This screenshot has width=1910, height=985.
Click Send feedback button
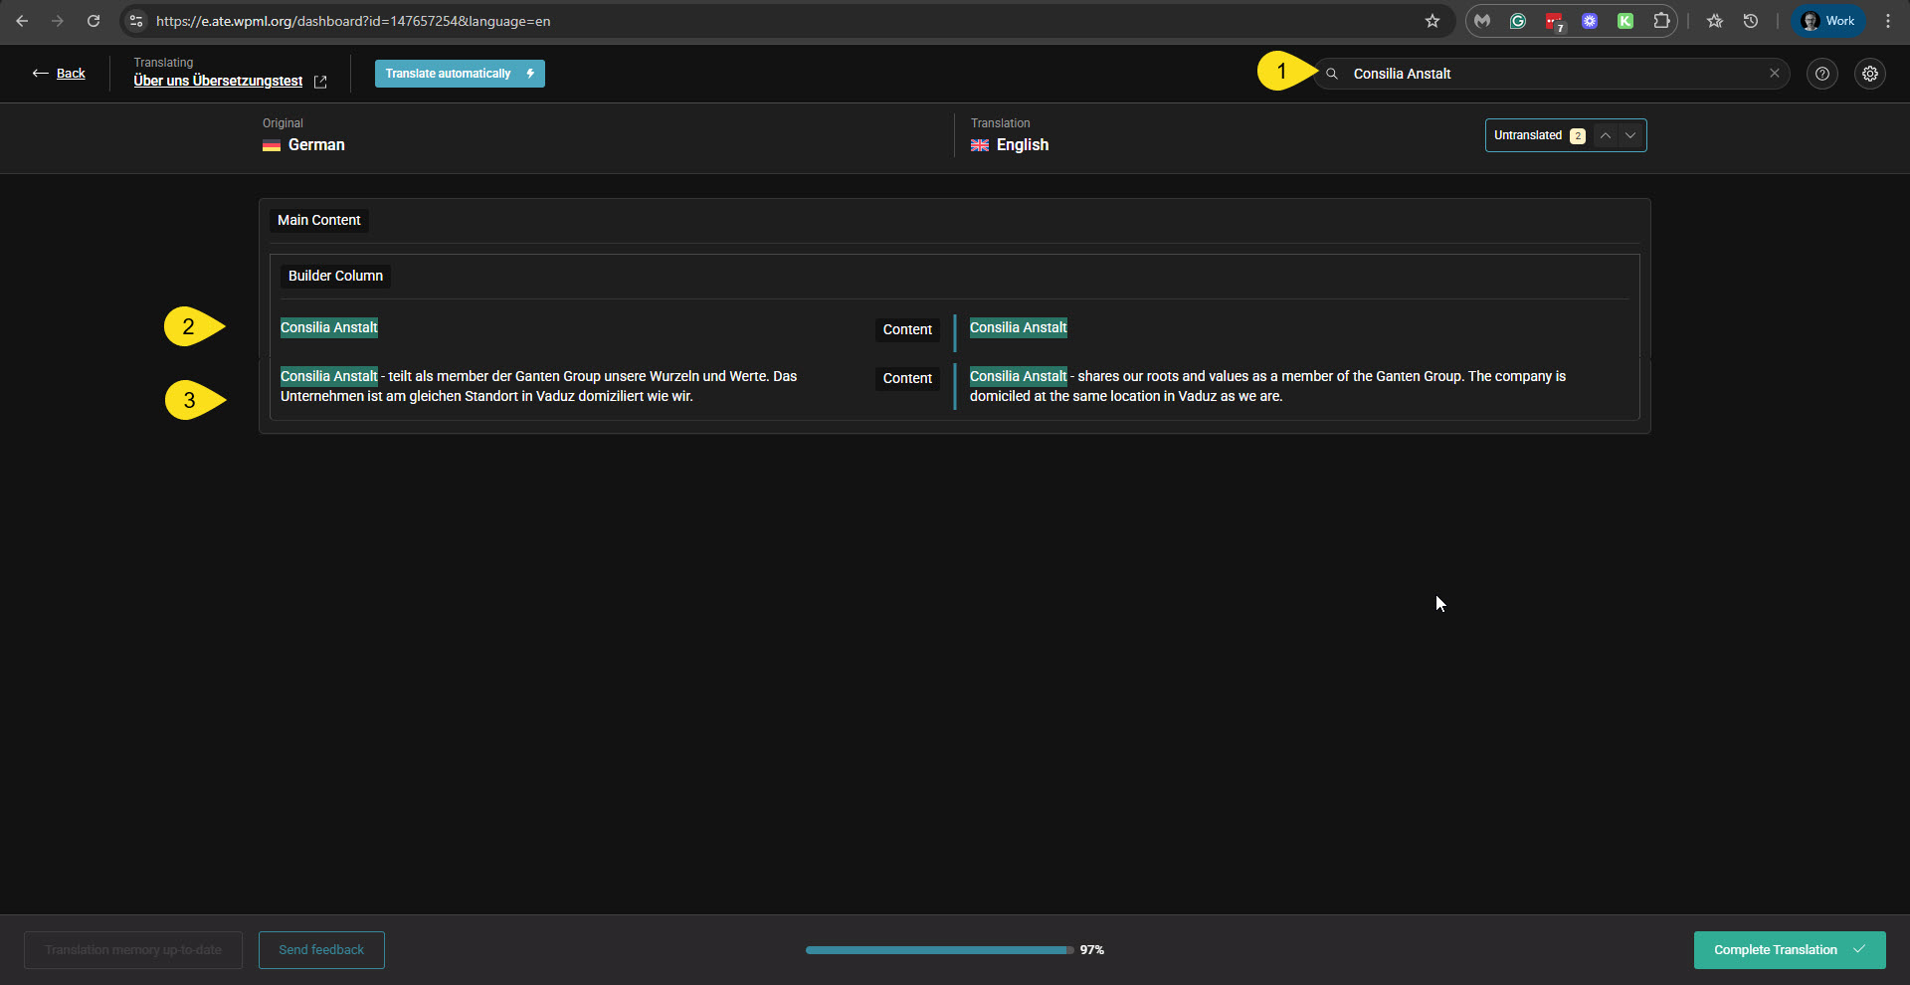point(321,950)
